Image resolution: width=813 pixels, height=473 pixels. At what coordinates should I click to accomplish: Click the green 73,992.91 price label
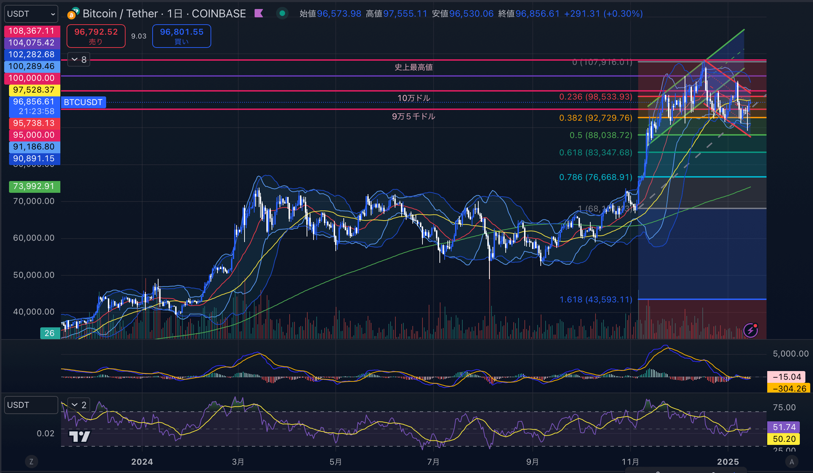(34, 187)
